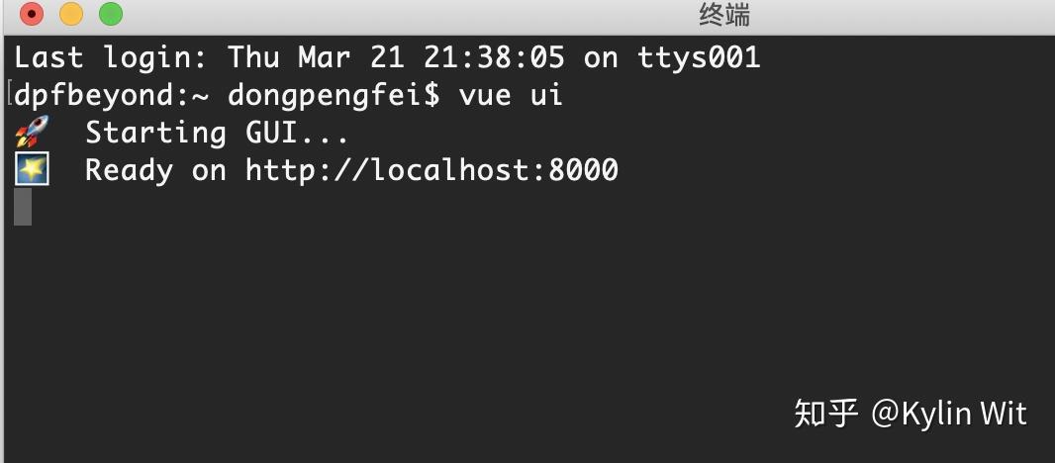Click the @Kylin Wit watermark text

coord(949,414)
